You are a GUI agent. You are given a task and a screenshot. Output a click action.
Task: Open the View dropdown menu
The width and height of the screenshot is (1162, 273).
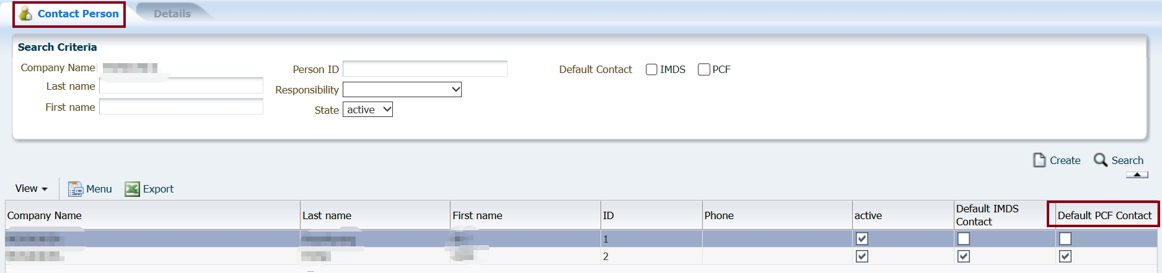pos(31,188)
